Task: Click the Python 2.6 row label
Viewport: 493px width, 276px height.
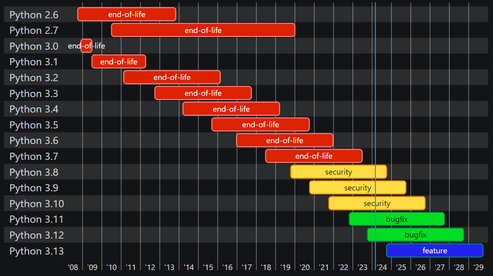Action: pos(34,15)
